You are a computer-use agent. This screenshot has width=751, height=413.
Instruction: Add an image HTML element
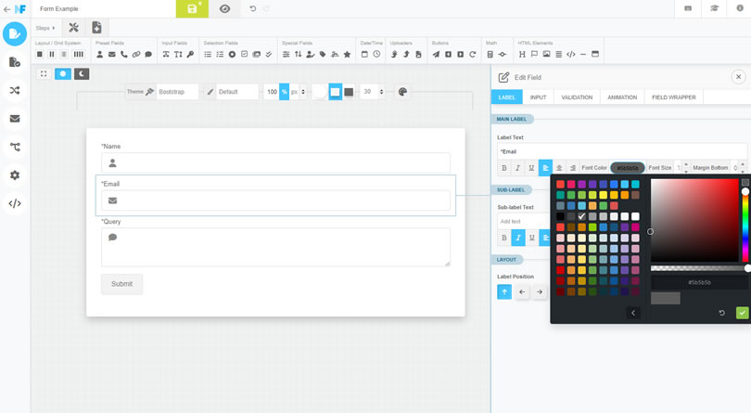click(x=546, y=54)
